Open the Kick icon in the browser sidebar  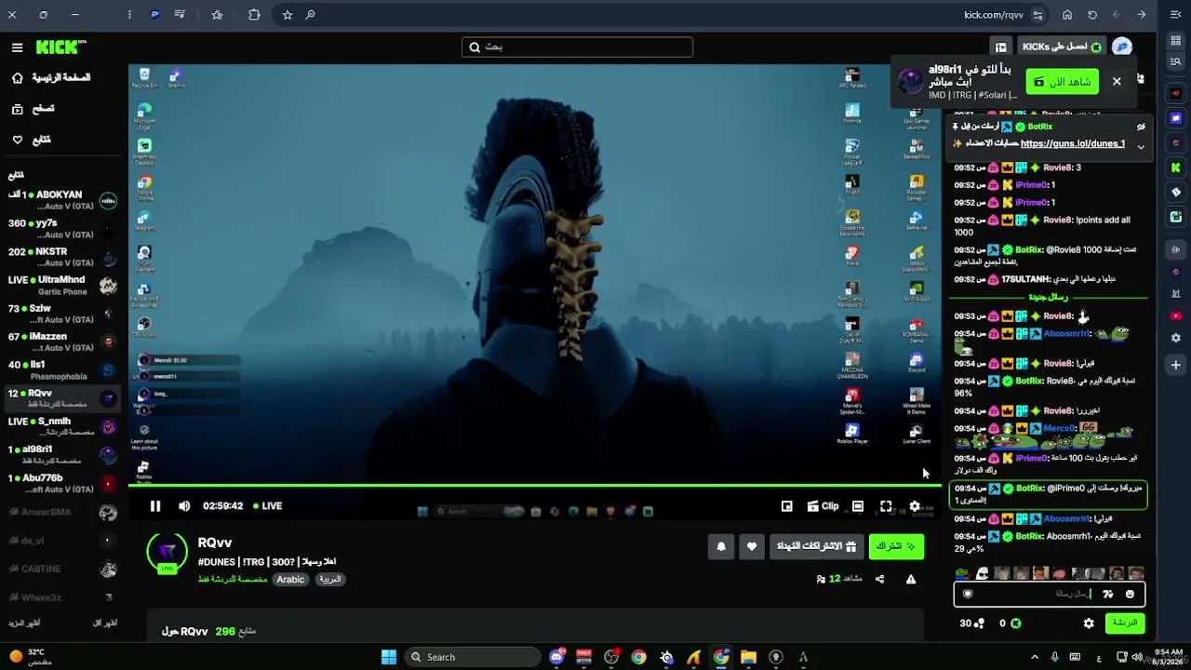[x=1176, y=167]
